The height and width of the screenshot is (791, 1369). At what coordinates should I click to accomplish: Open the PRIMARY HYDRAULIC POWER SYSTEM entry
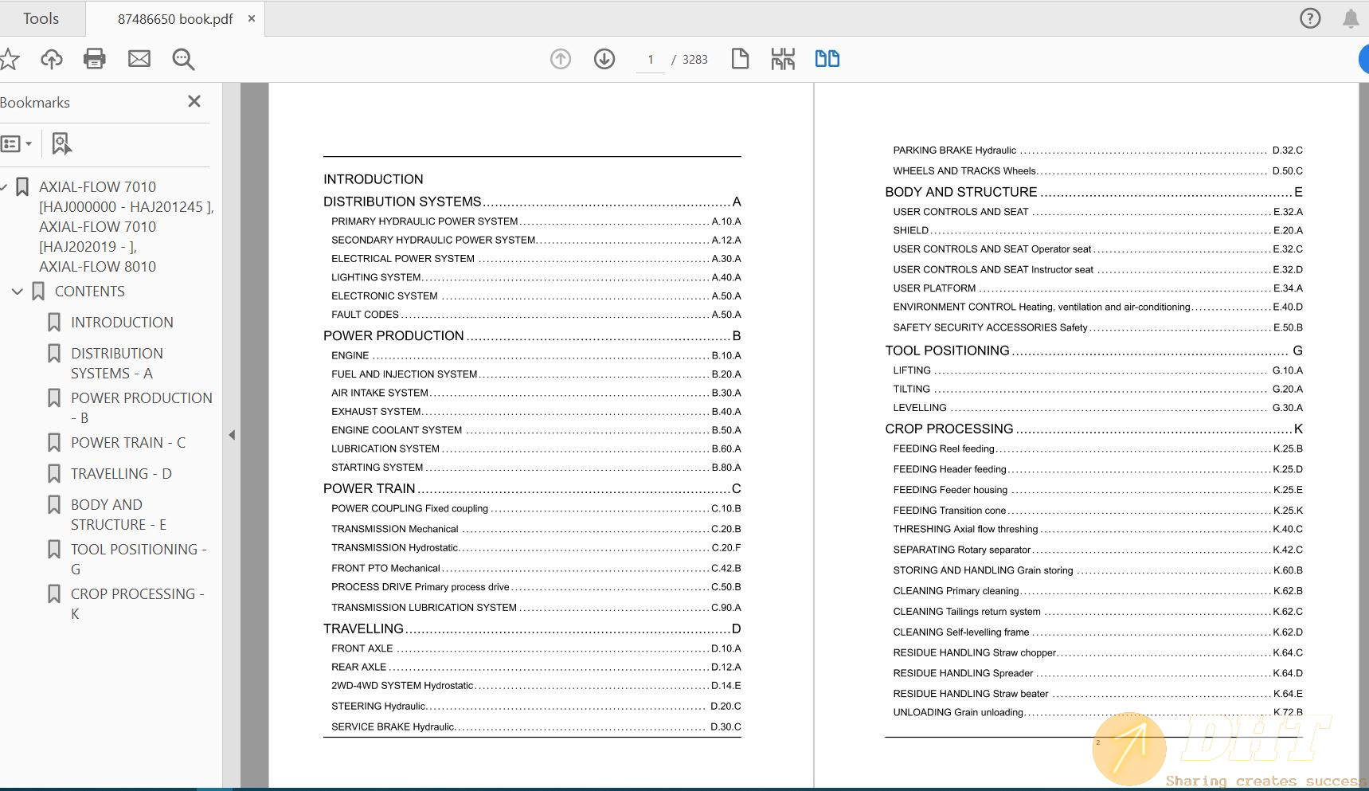point(536,221)
